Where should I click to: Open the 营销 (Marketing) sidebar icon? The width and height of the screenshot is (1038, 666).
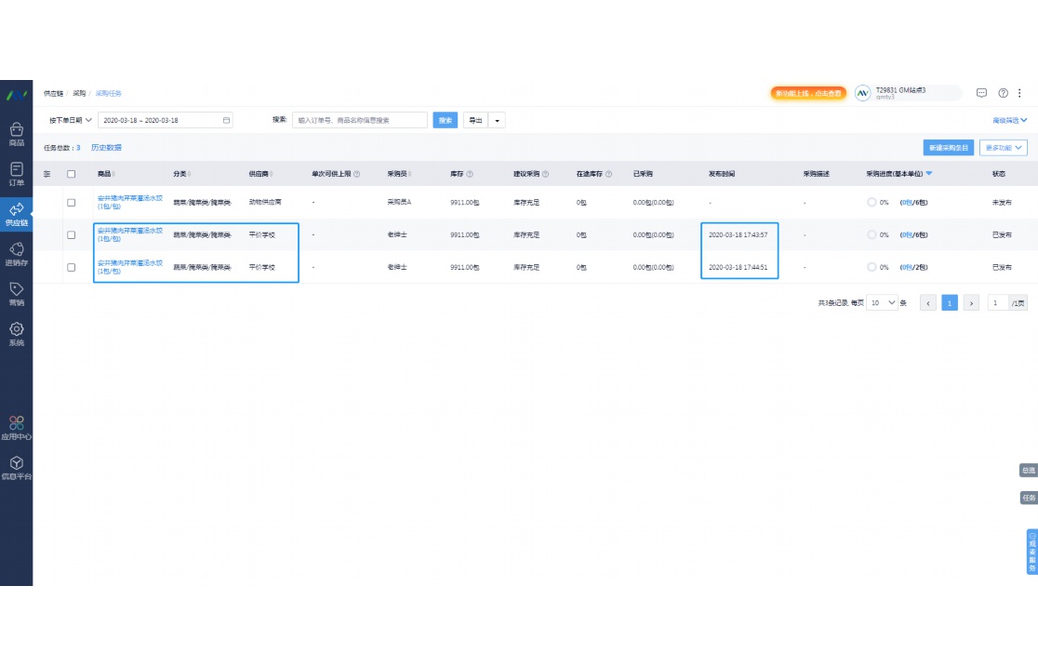tap(16, 293)
